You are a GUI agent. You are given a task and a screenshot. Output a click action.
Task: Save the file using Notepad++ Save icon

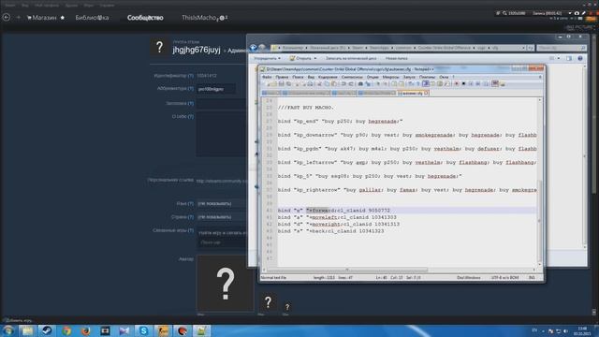coord(281,83)
